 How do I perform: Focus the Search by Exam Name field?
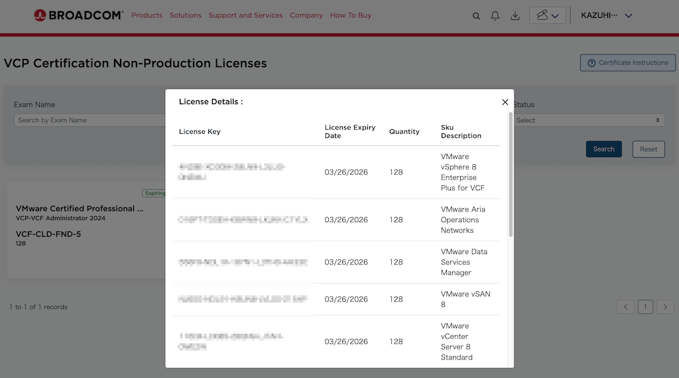click(90, 121)
